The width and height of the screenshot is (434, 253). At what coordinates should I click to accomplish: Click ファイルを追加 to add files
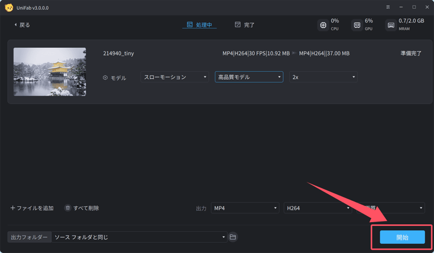(x=32, y=208)
